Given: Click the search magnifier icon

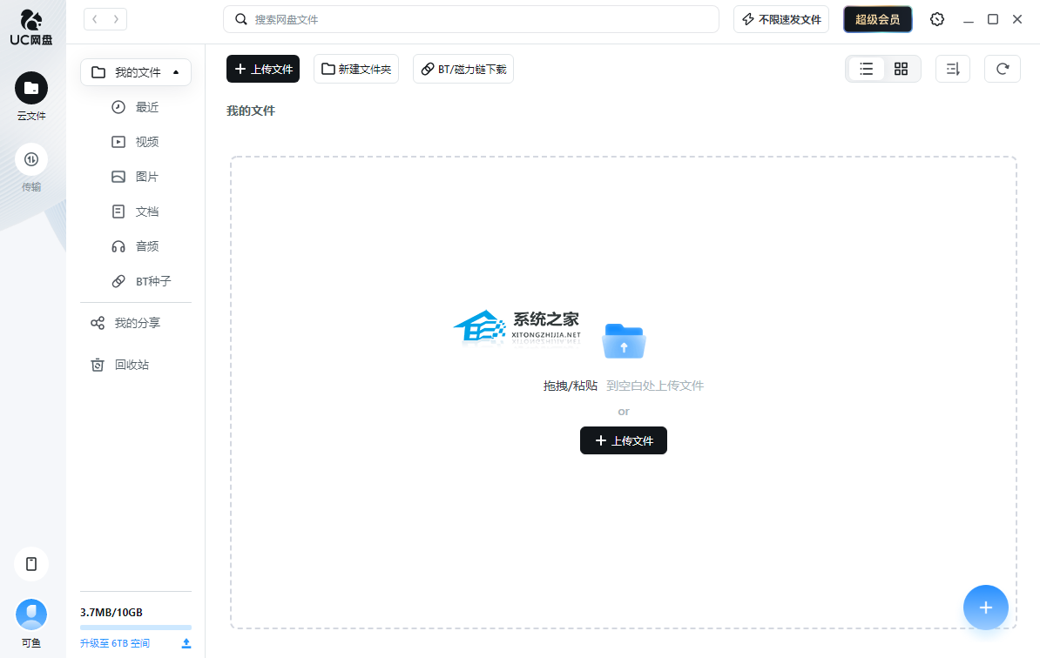Looking at the screenshot, I should (x=241, y=19).
